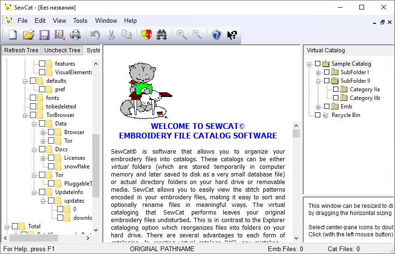Expand the Licenses folder node
The image size is (395, 254).
43,158
